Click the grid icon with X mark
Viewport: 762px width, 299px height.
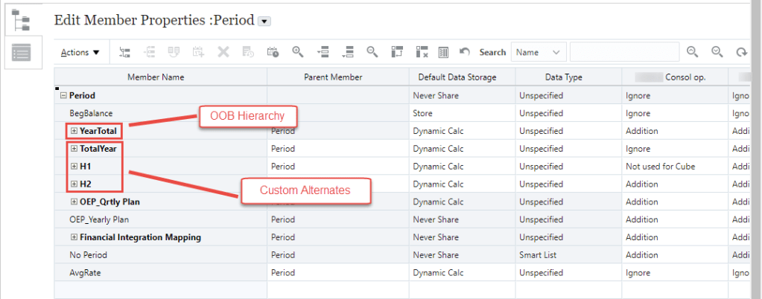pos(421,52)
